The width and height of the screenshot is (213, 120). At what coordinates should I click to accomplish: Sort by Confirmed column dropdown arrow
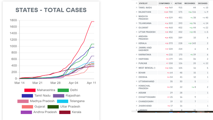coord(171,3)
